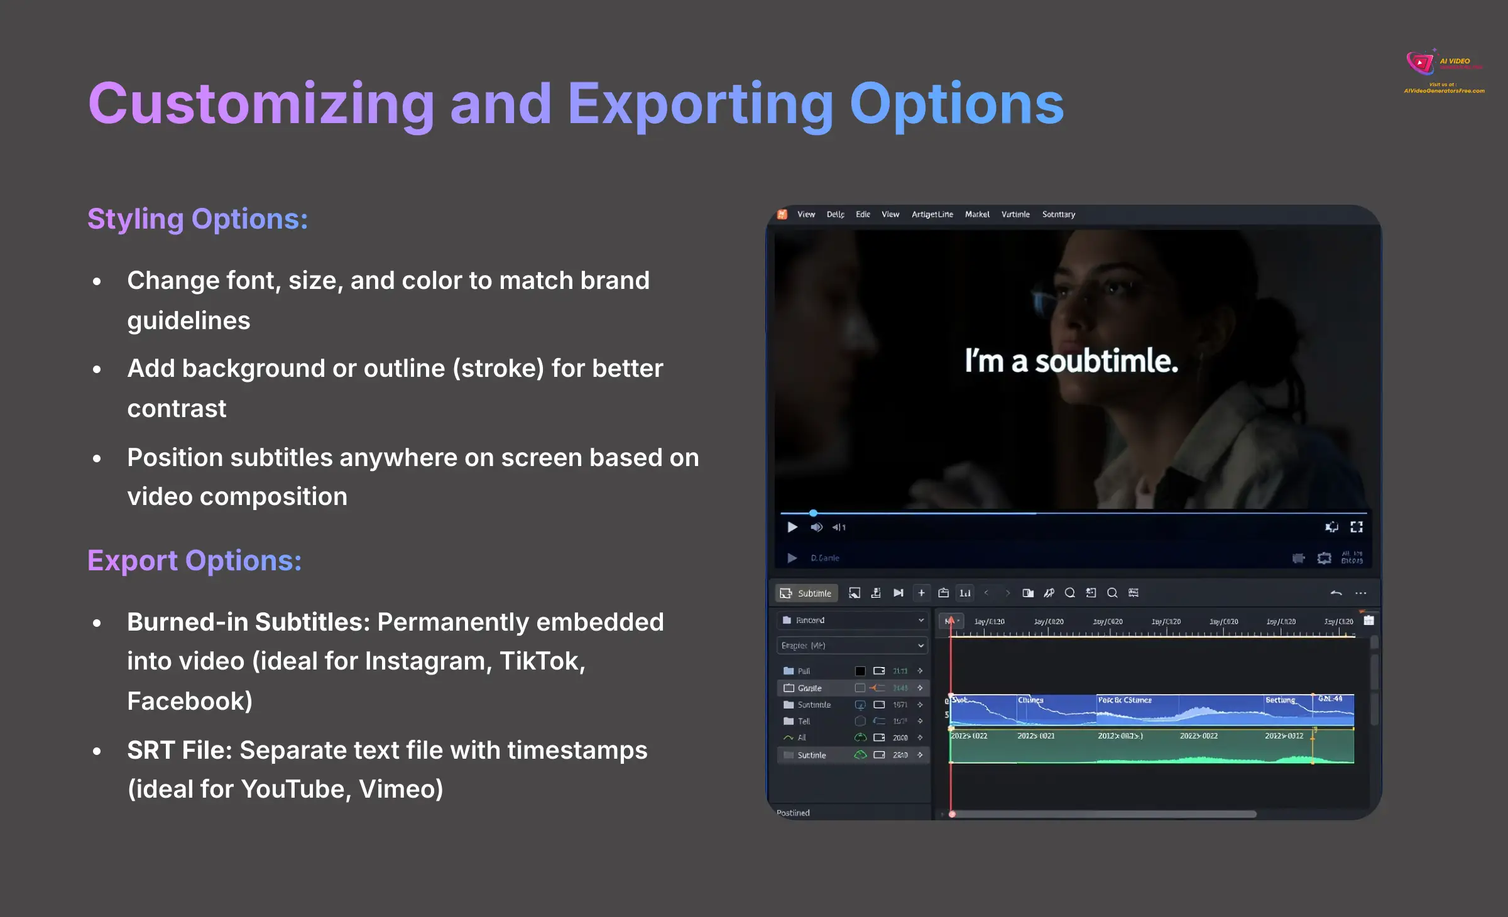
Task: Click the skip-forward icon in the toolbar
Action: click(898, 594)
